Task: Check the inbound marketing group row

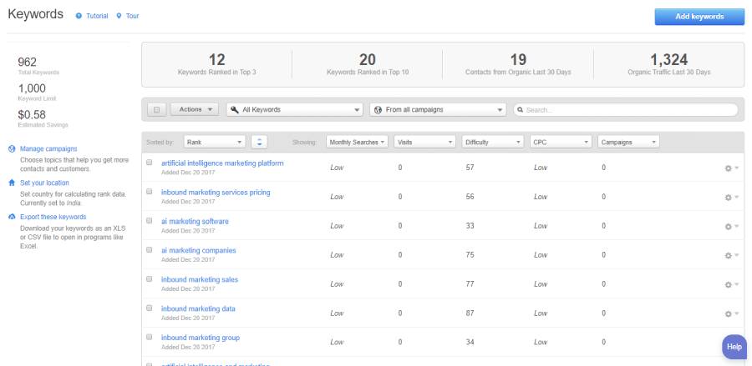Action: [x=150, y=337]
